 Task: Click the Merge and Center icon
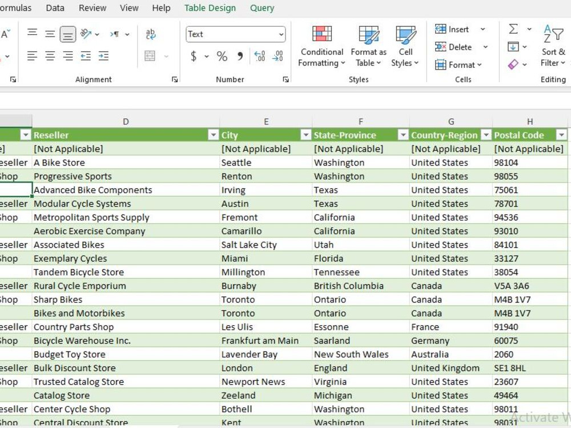pos(150,56)
